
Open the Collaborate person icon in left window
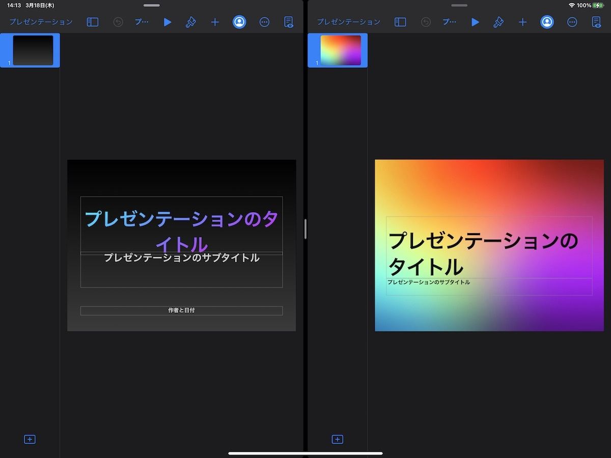(x=239, y=22)
